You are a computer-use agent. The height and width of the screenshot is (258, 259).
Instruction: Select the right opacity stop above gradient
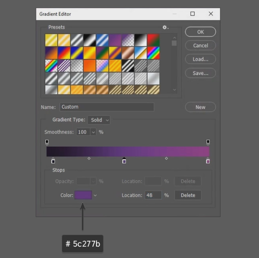(208, 142)
